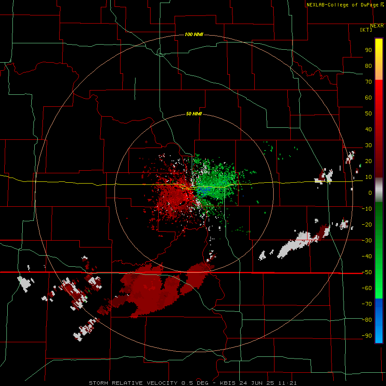Image resolution: width=386 pixels, height=386 pixels.
Task: Click the NEXLAB-College of DuPage credit text
Action: pos(345,5)
